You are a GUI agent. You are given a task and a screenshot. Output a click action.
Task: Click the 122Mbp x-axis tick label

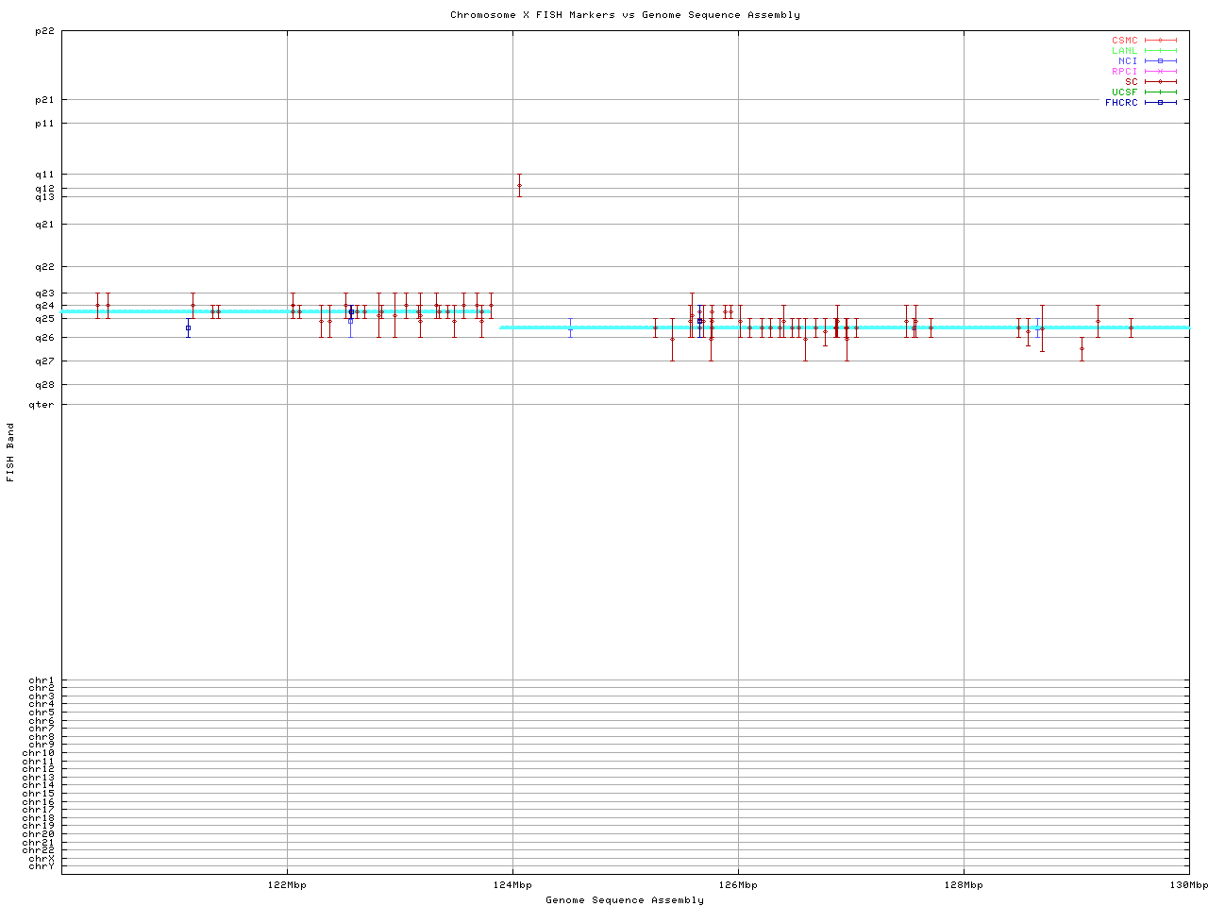pos(287,885)
